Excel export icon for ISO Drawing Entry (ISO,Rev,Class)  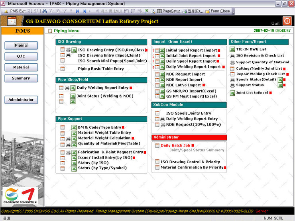[x=74, y=50]
